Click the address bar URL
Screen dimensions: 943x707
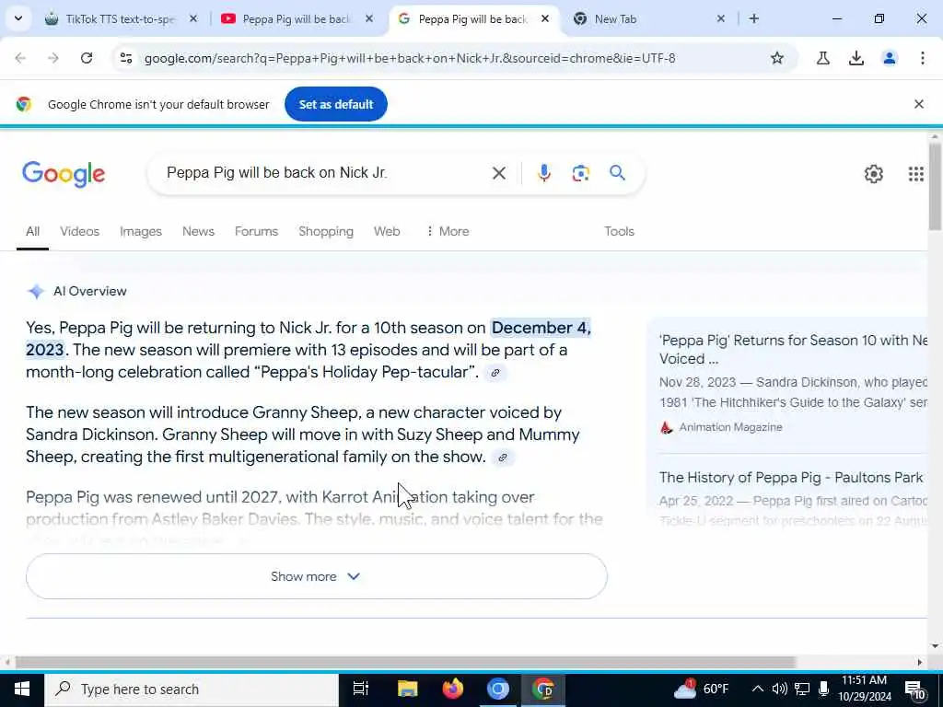pos(410,58)
